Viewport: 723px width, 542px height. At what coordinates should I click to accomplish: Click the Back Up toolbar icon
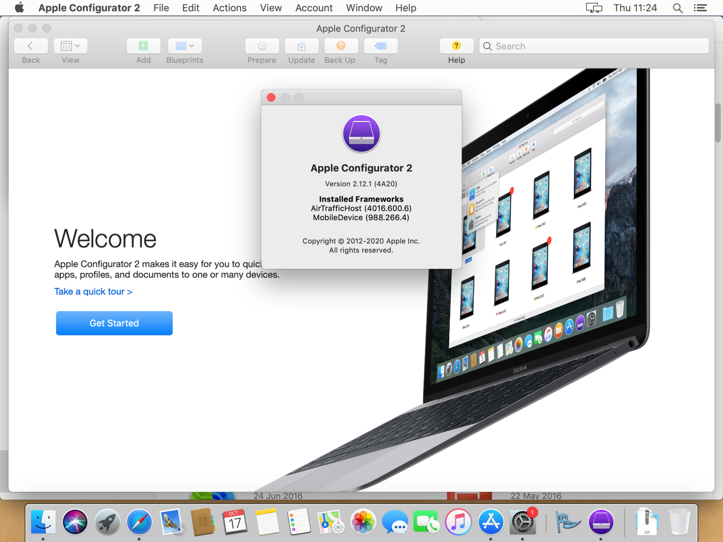click(x=341, y=46)
